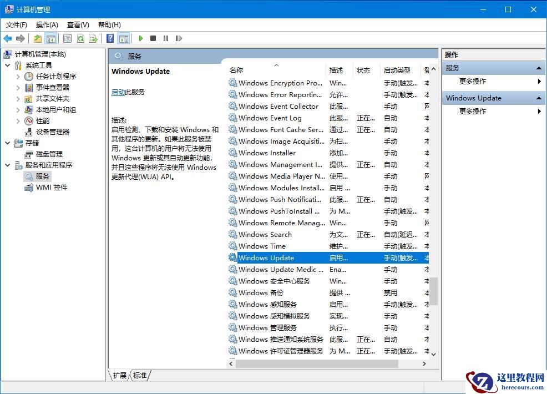Screen dimensions: 547x394
Task: Start the Windows Update service using toolbar play icon
Action: [x=141, y=38]
